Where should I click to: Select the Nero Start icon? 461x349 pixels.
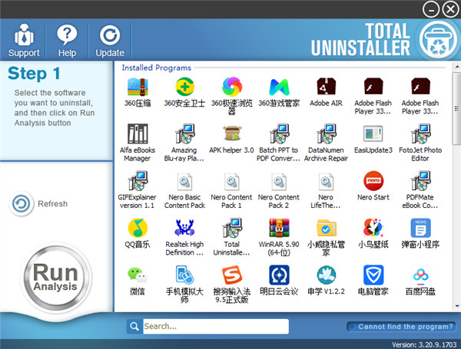[x=373, y=181]
